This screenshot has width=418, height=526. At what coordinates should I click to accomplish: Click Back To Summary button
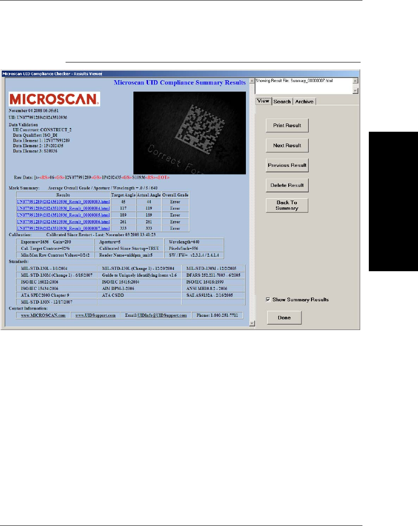(x=287, y=205)
